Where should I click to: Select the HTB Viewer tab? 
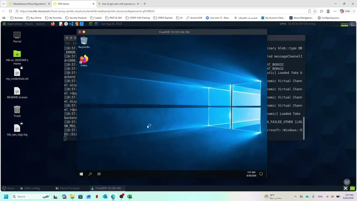click(x=74, y=4)
